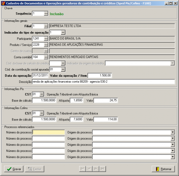
Task: Open lookup button beside Conta contábil
Action: coord(46,57)
